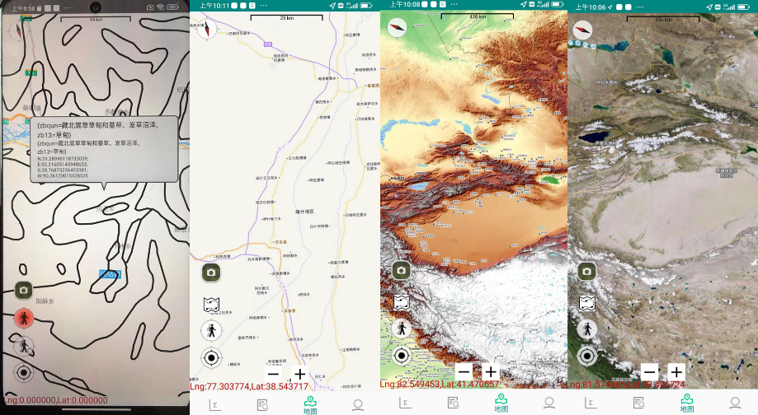Screen dimensions: 758x415
Task: Open the map layers icon on the street map
Action: coord(212,305)
